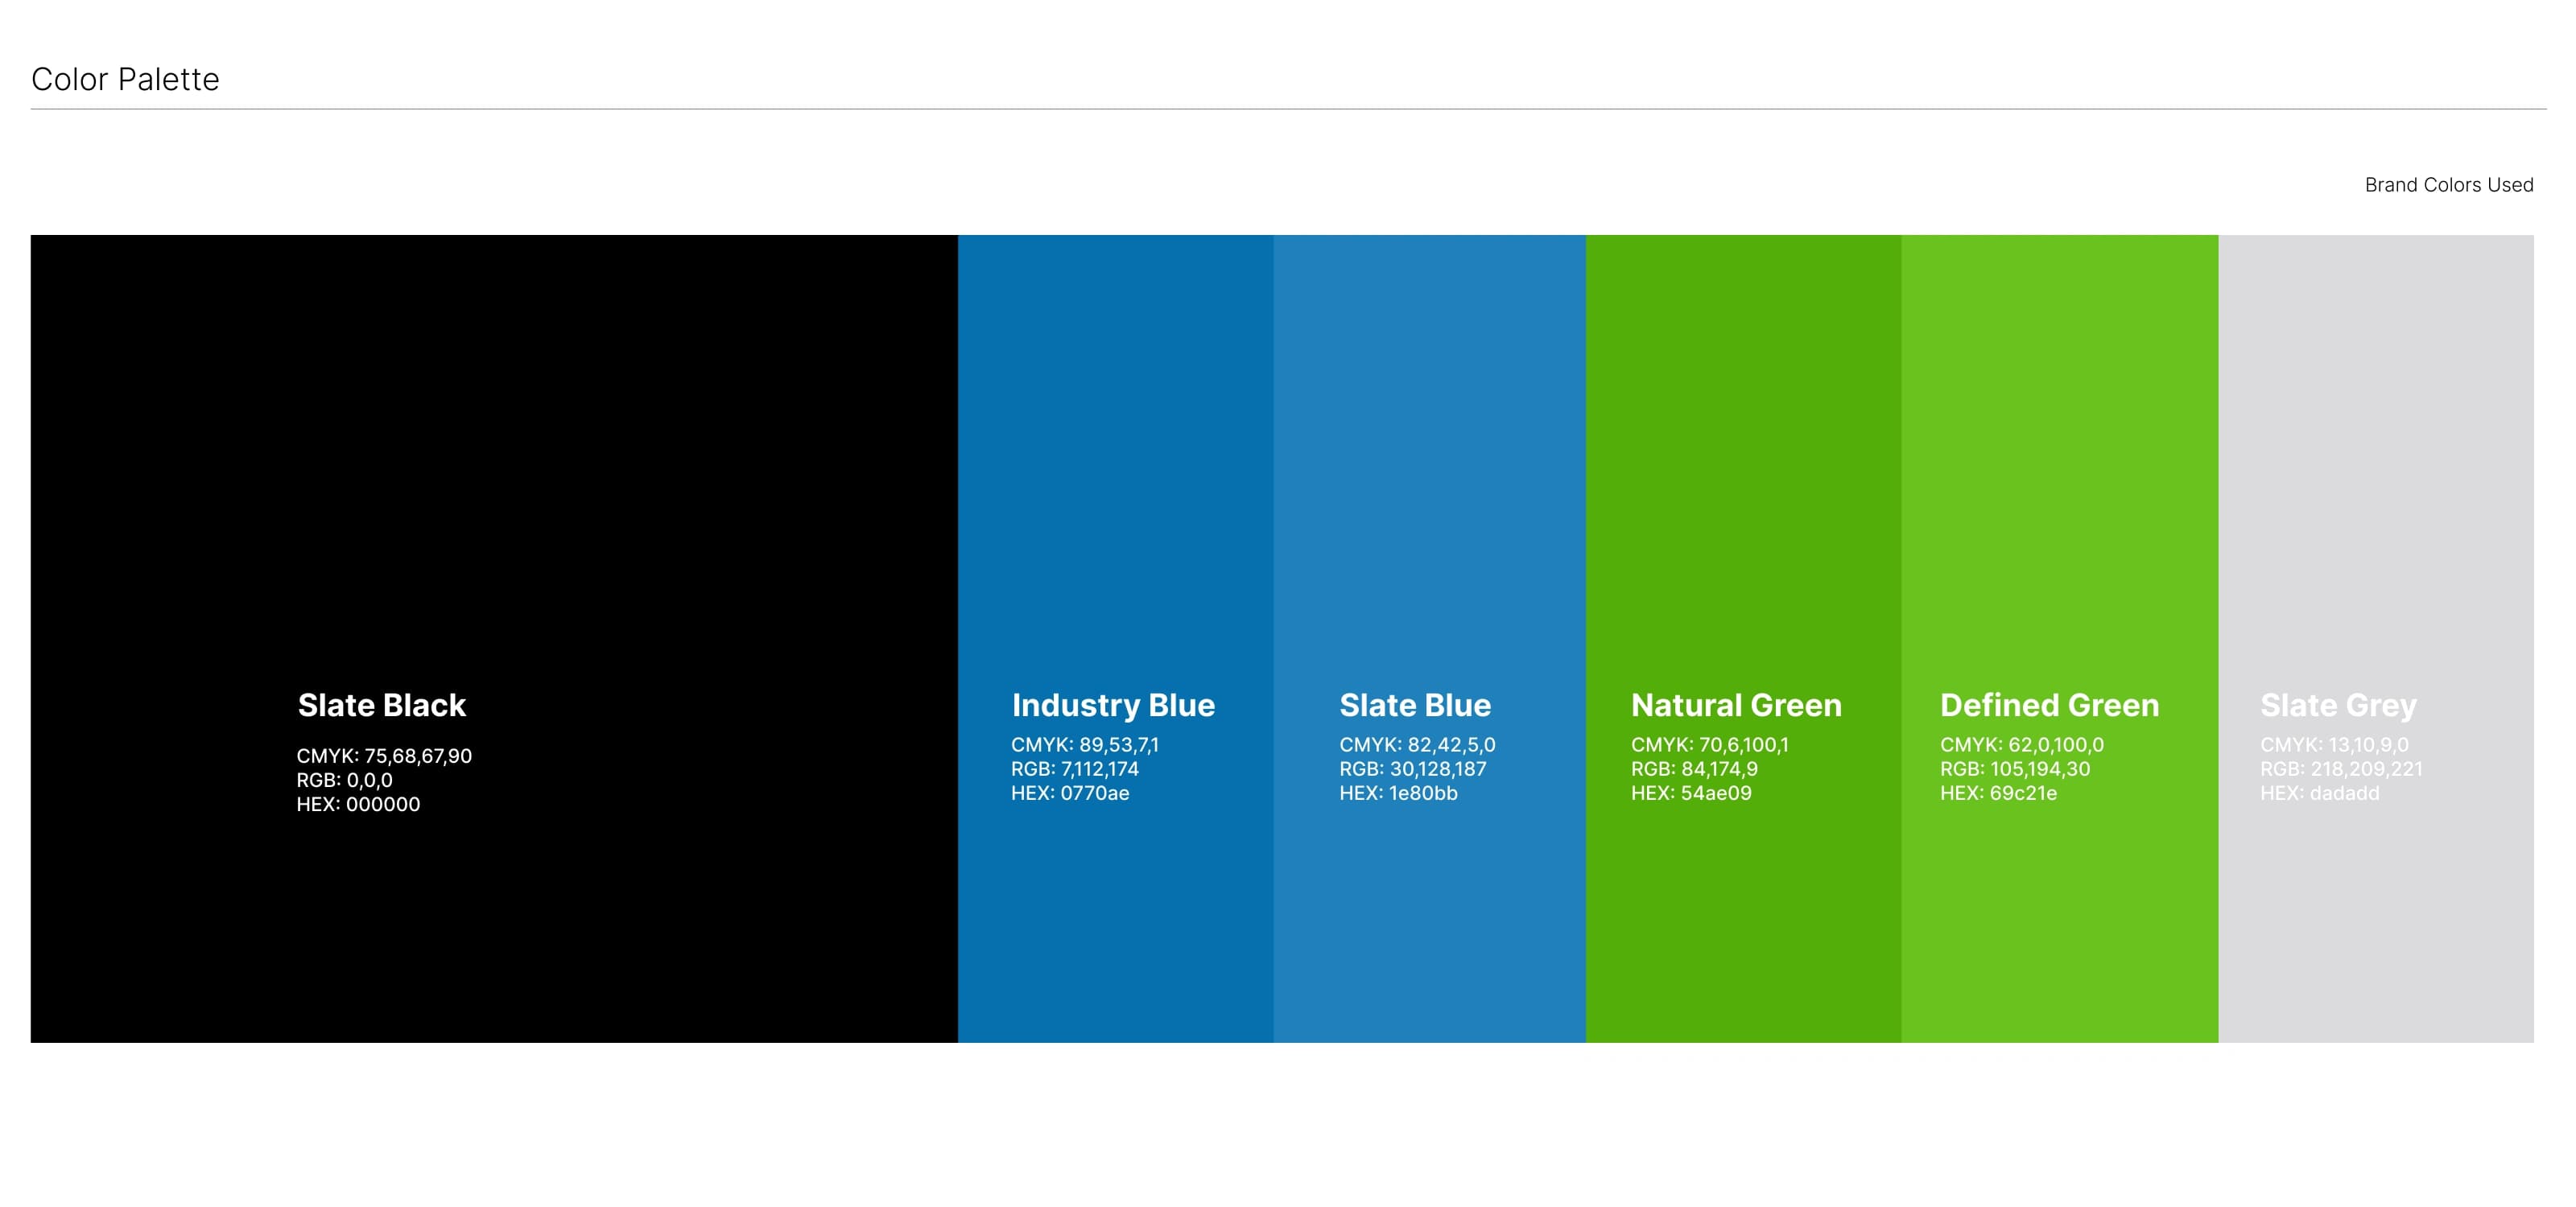Click the Slate Grey color block
Viewport: 2576px width, 1207px height.
[x=2375, y=450]
